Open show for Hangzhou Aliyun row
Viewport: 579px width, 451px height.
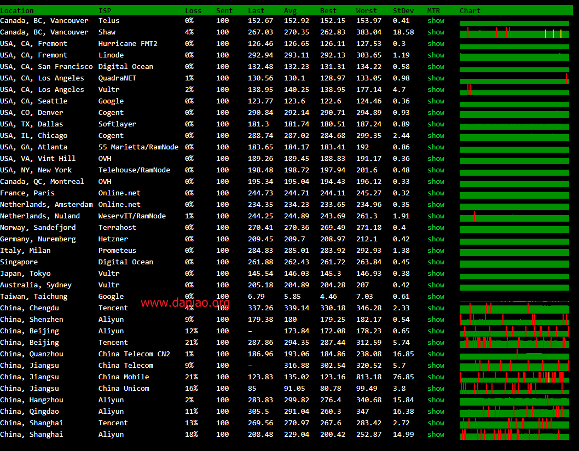(x=436, y=400)
